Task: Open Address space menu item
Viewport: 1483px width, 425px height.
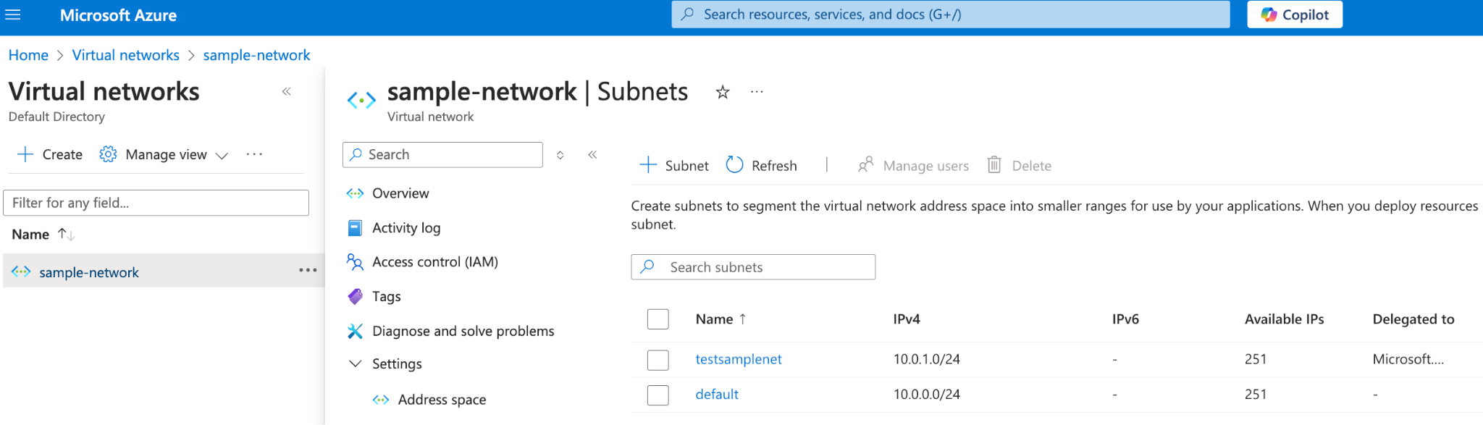Action: click(442, 400)
